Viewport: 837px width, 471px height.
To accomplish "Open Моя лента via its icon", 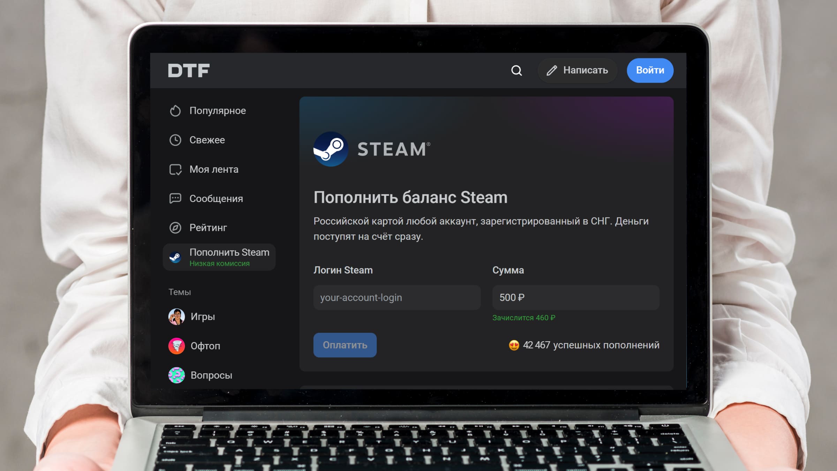I will click(176, 169).
